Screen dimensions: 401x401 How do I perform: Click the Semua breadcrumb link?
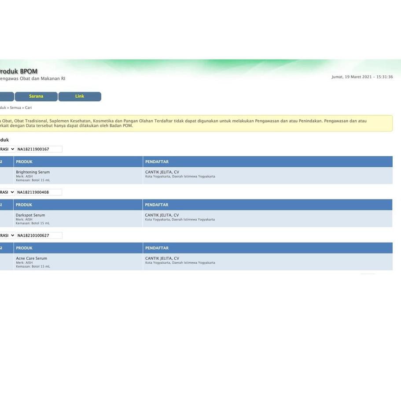(x=15, y=108)
